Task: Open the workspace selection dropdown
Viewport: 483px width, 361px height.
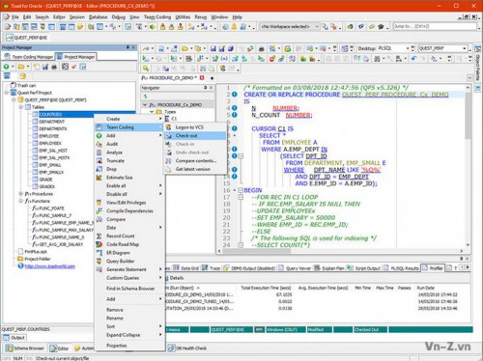Action: [x=317, y=26]
